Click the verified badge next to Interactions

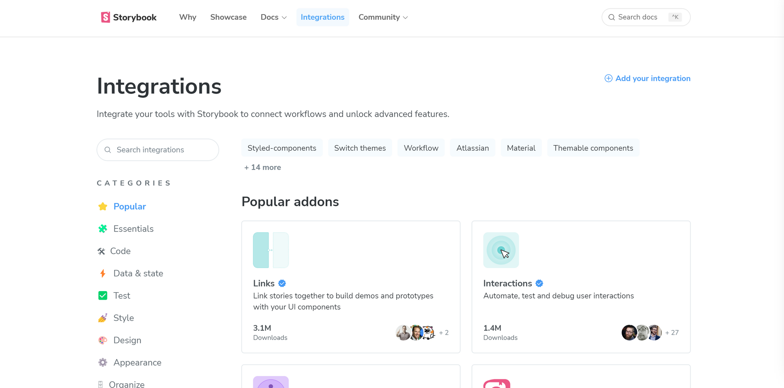click(539, 283)
